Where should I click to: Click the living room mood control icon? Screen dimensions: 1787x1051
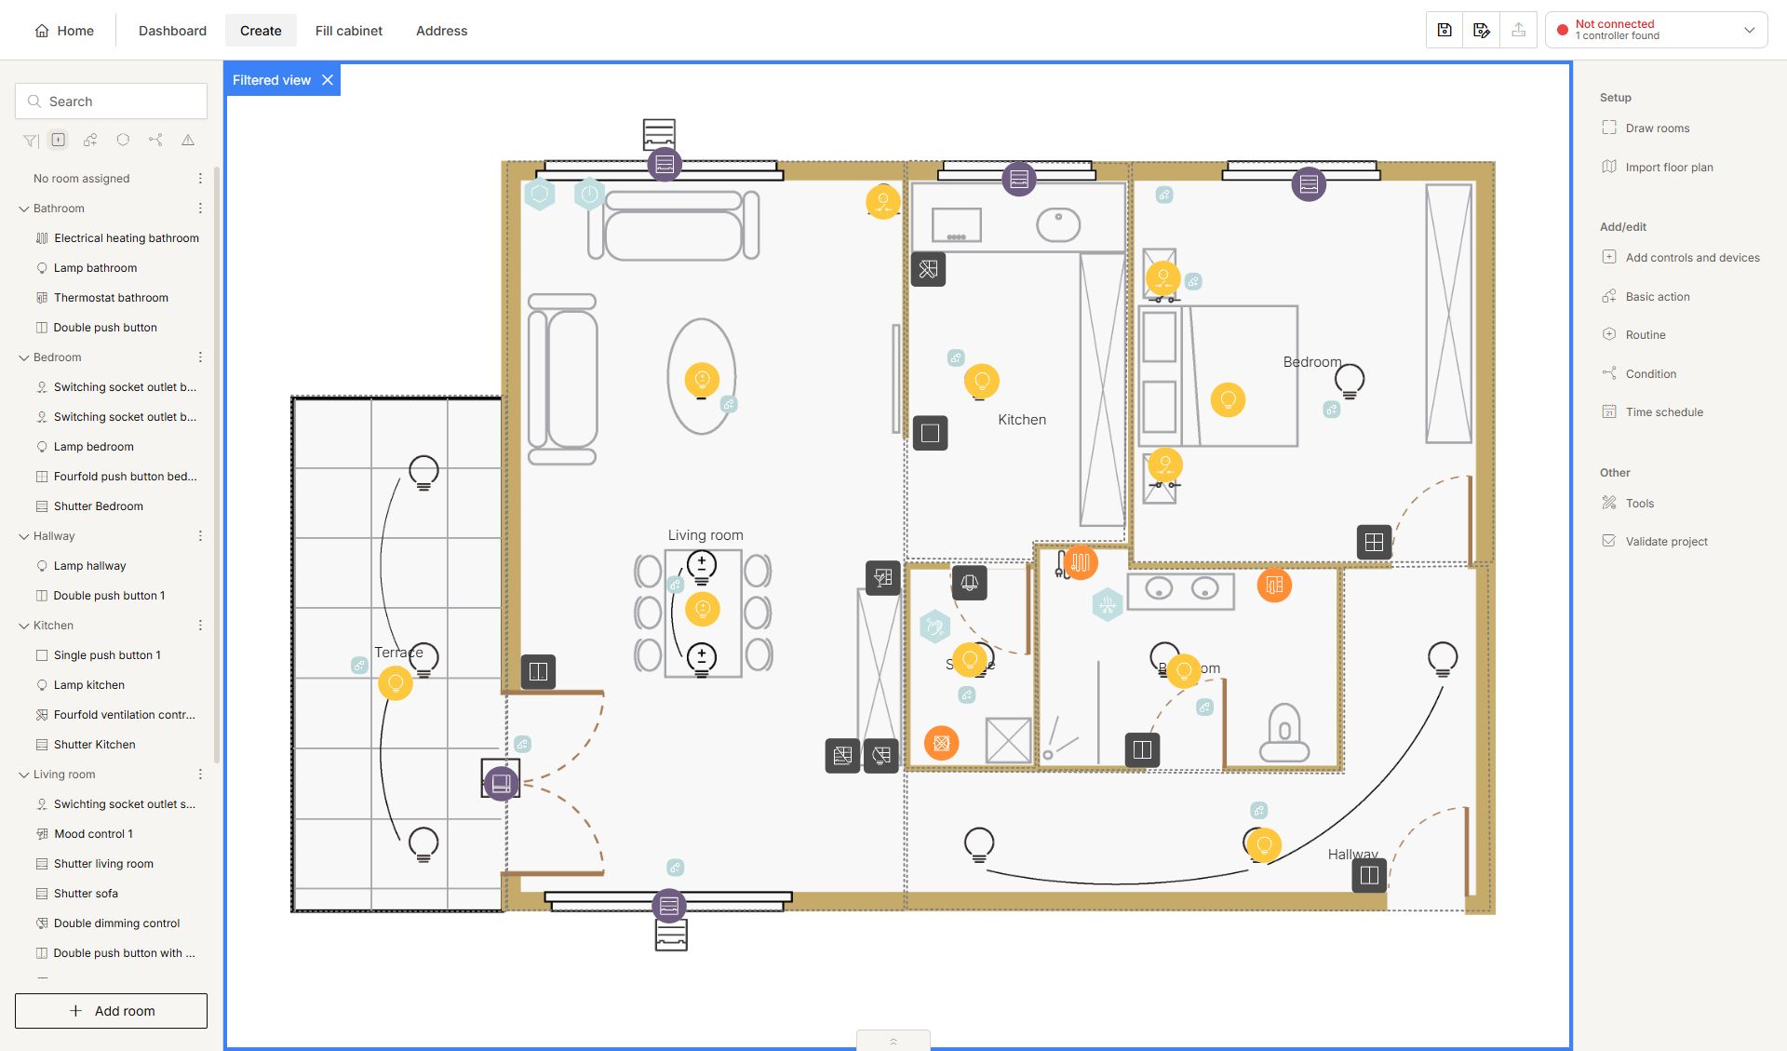[x=882, y=578]
